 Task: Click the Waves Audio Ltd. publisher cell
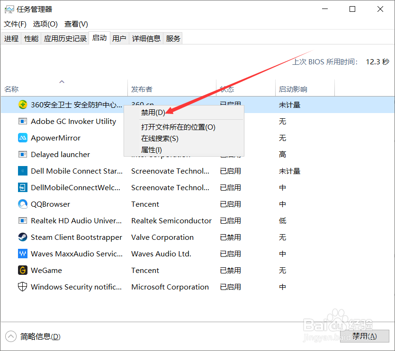(161, 254)
